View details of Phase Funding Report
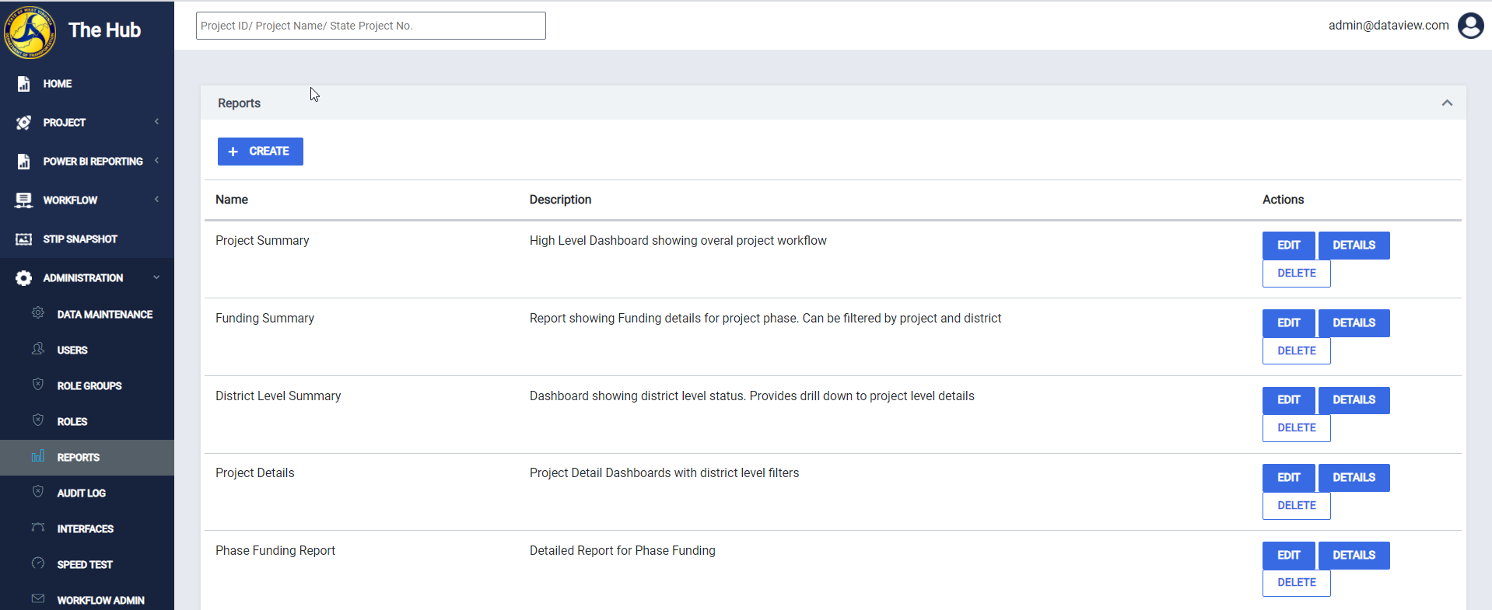This screenshot has height=610, width=1492. point(1354,556)
